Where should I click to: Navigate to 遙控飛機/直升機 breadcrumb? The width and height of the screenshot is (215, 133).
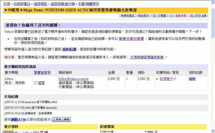click(x=63, y=4)
